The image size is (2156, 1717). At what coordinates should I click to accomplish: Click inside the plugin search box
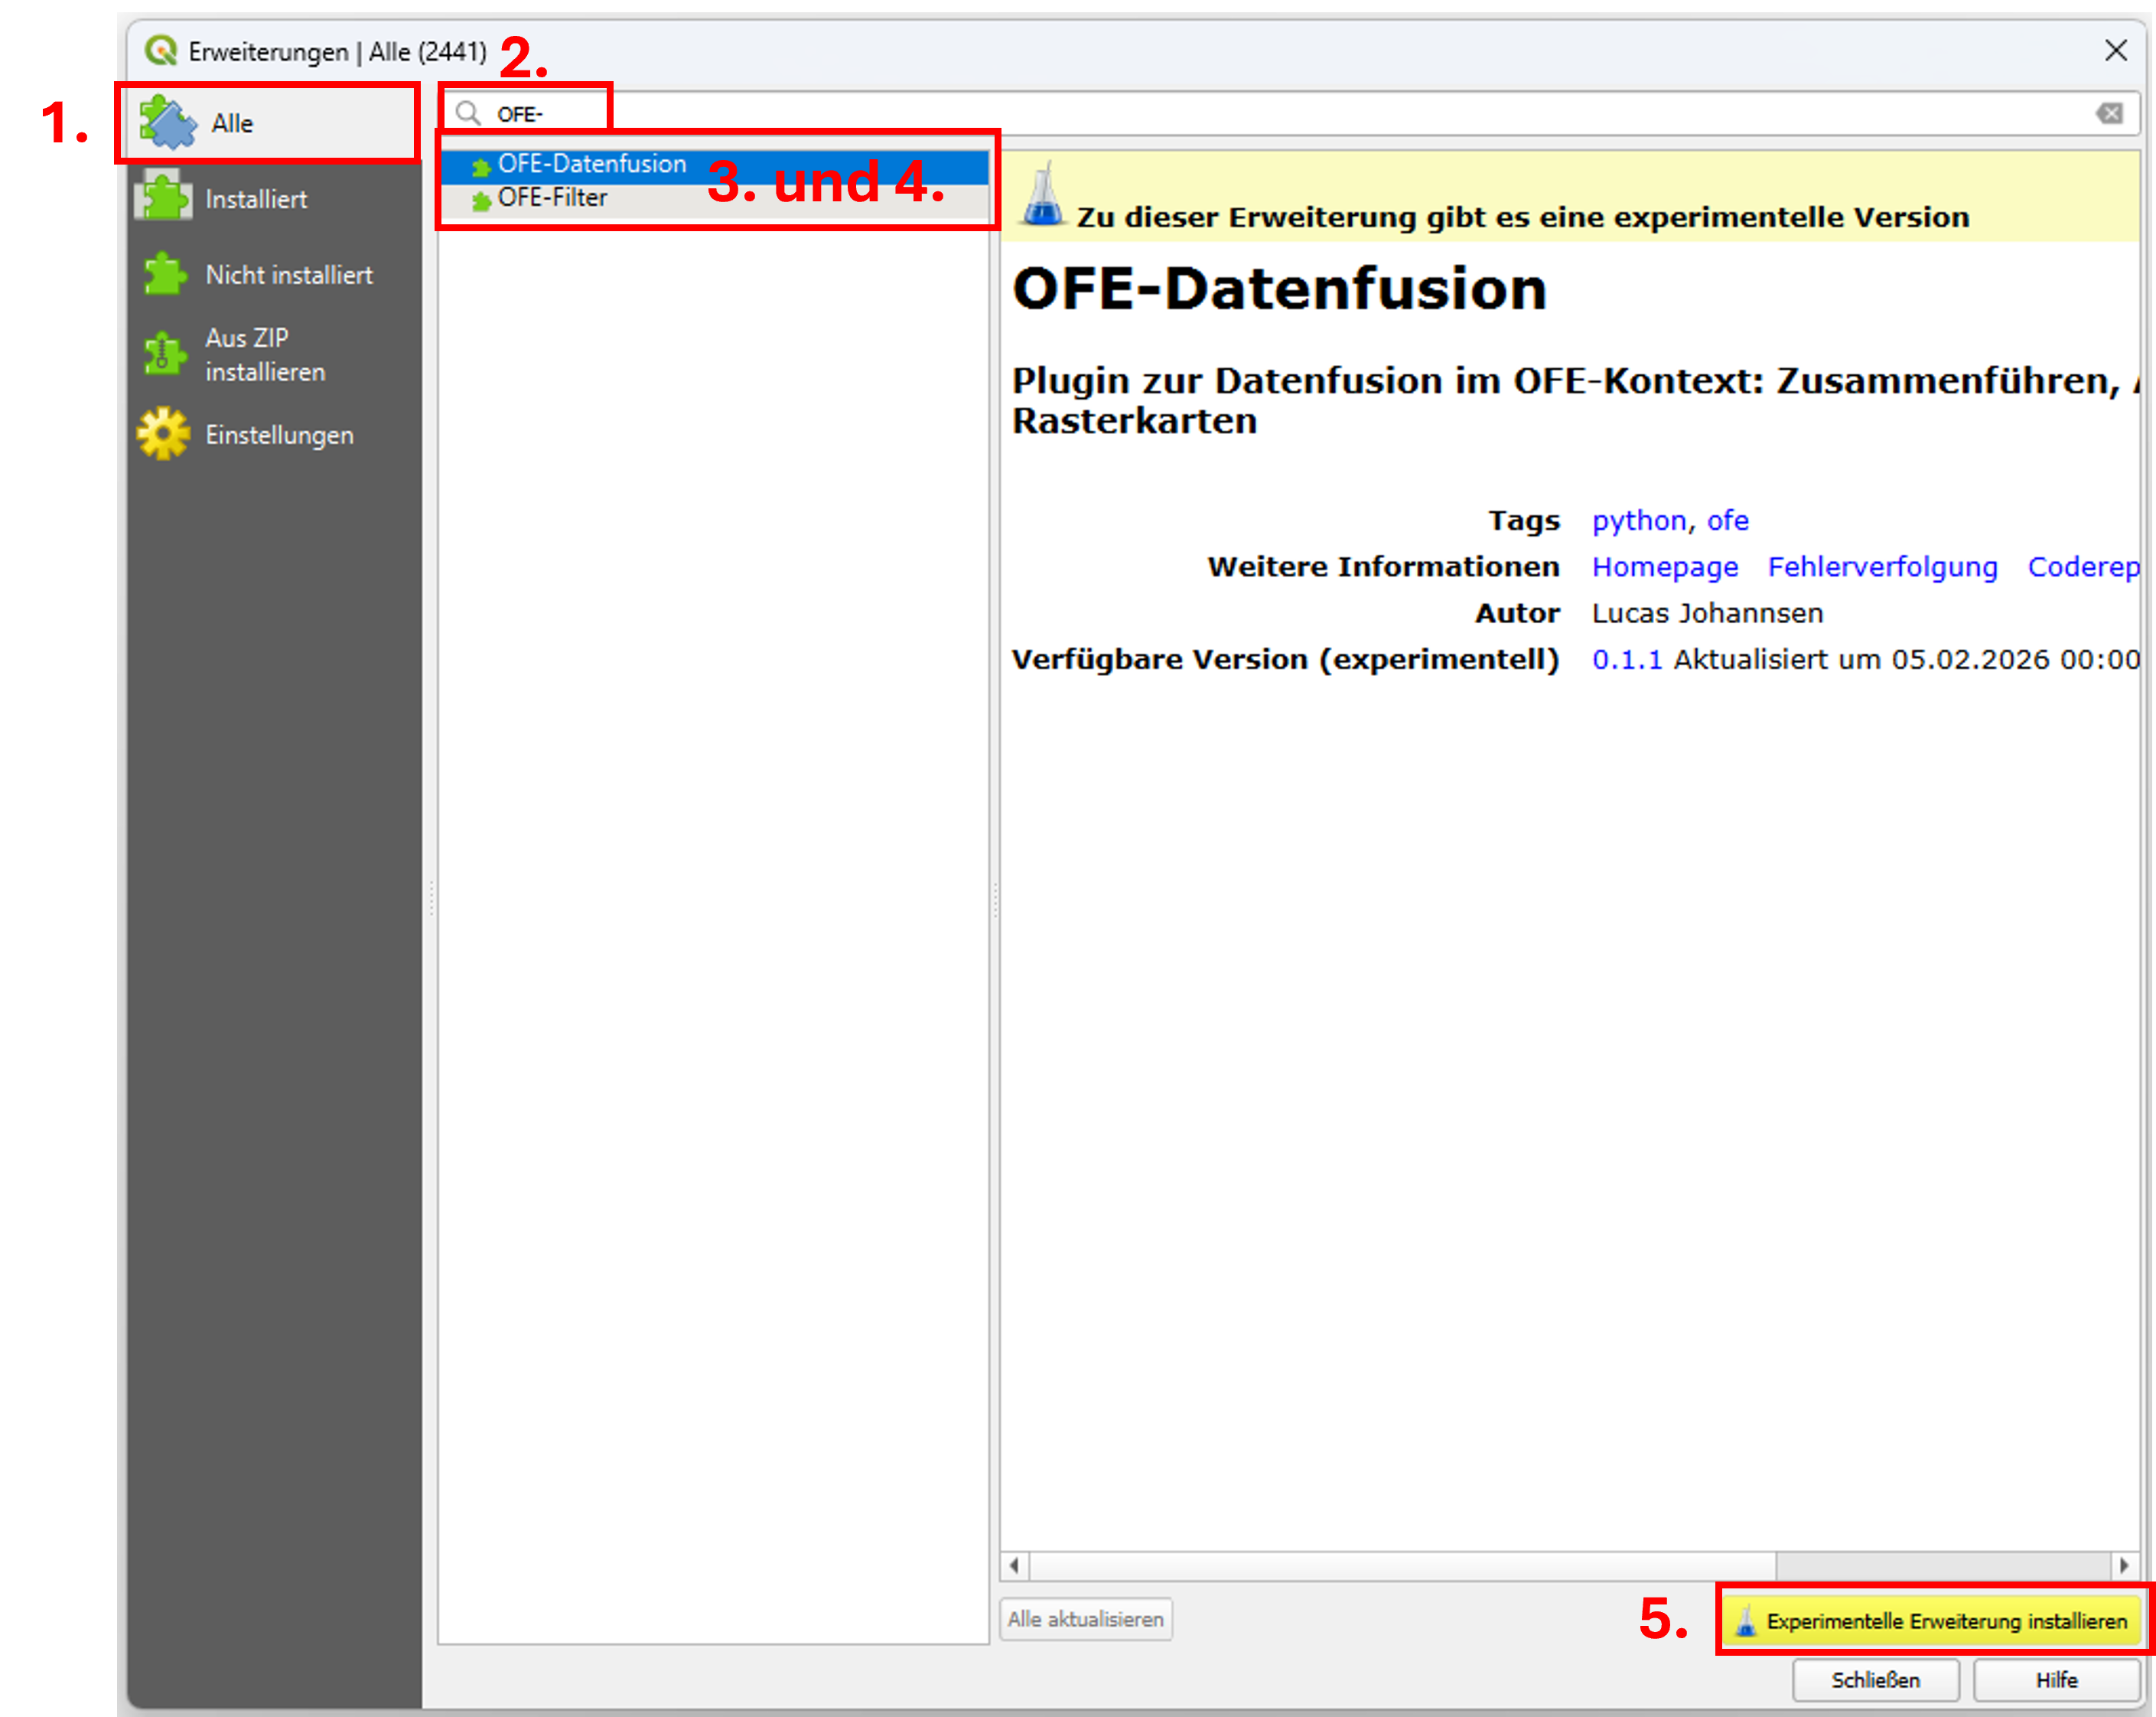coord(1200,113)
